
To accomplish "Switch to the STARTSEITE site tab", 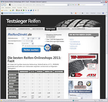I will [12, 29].
